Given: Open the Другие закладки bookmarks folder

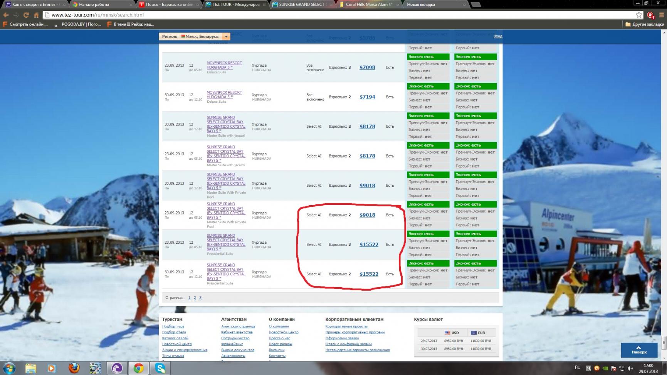Looking at the screenshot, I should point(645,24).
